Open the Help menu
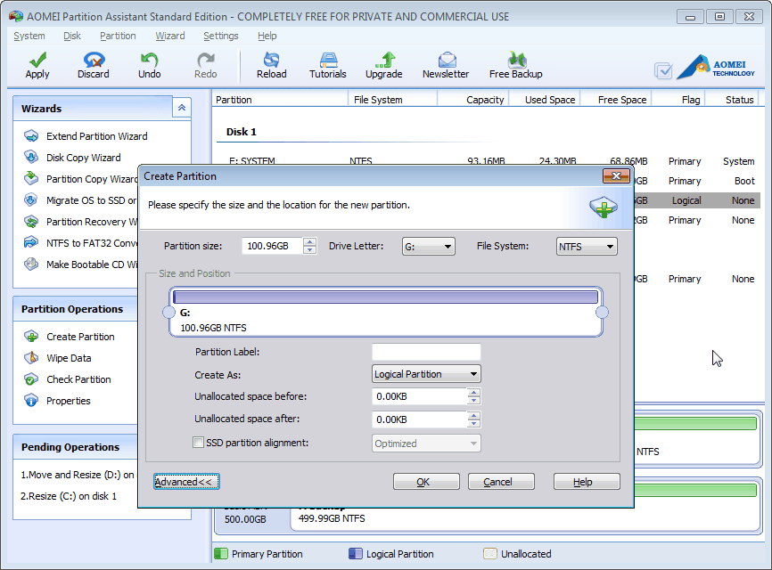This screenshot has width=772, height=570. click(x=267, y=36)
